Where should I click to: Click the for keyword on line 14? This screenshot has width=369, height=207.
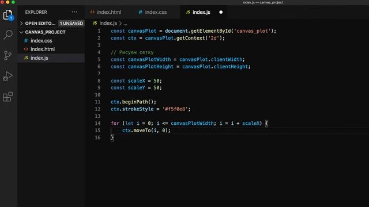coord(115,123)
